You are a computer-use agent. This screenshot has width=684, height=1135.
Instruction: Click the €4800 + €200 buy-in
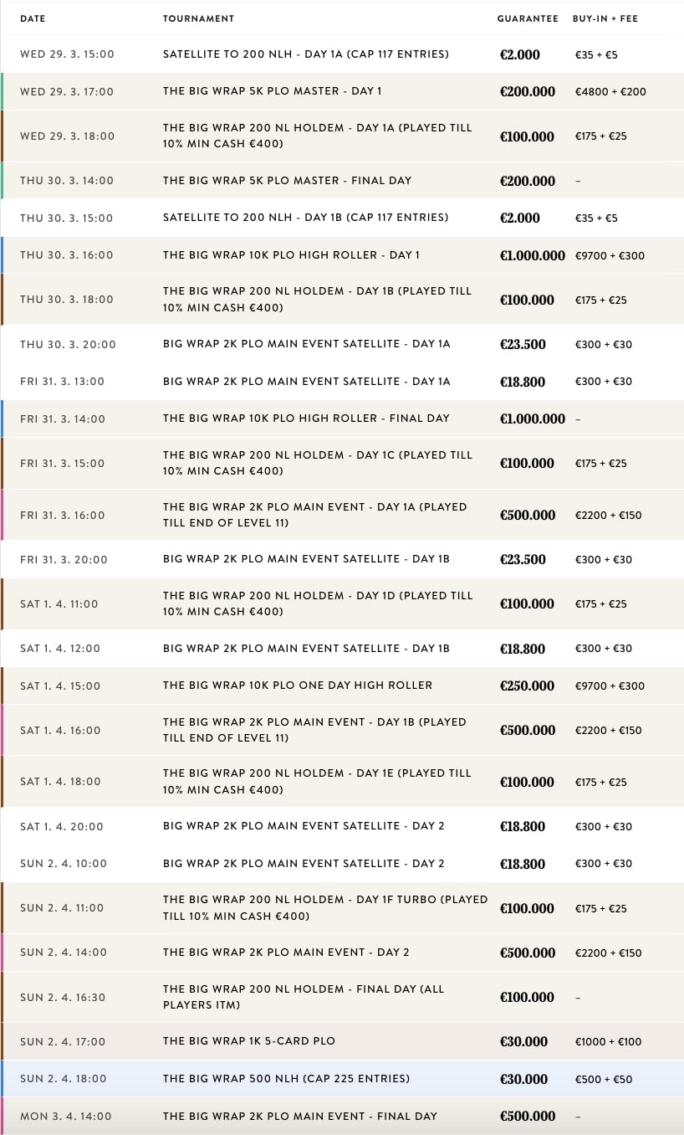(610, 92)
